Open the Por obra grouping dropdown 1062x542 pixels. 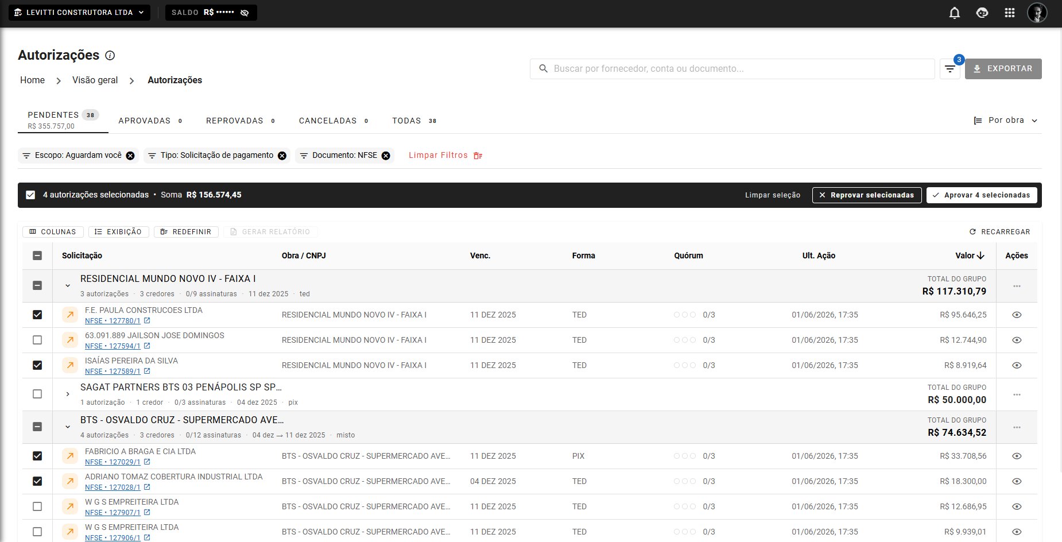(1006, 121)
